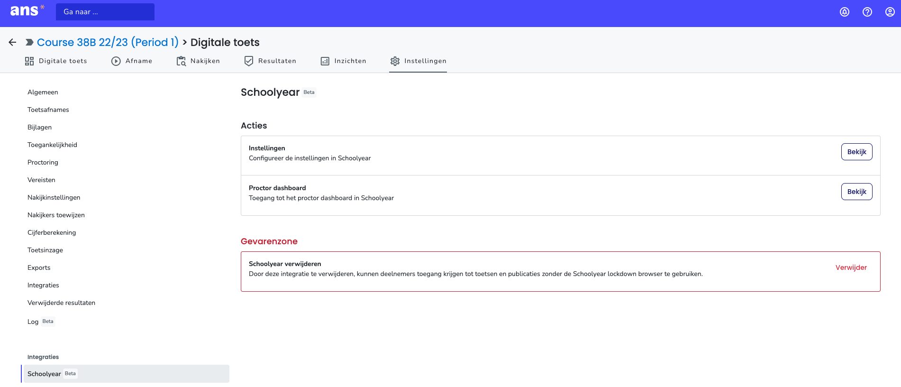Click the Resultaten shield check icon
Screen dimensions: 901x387
coord(249,61)
